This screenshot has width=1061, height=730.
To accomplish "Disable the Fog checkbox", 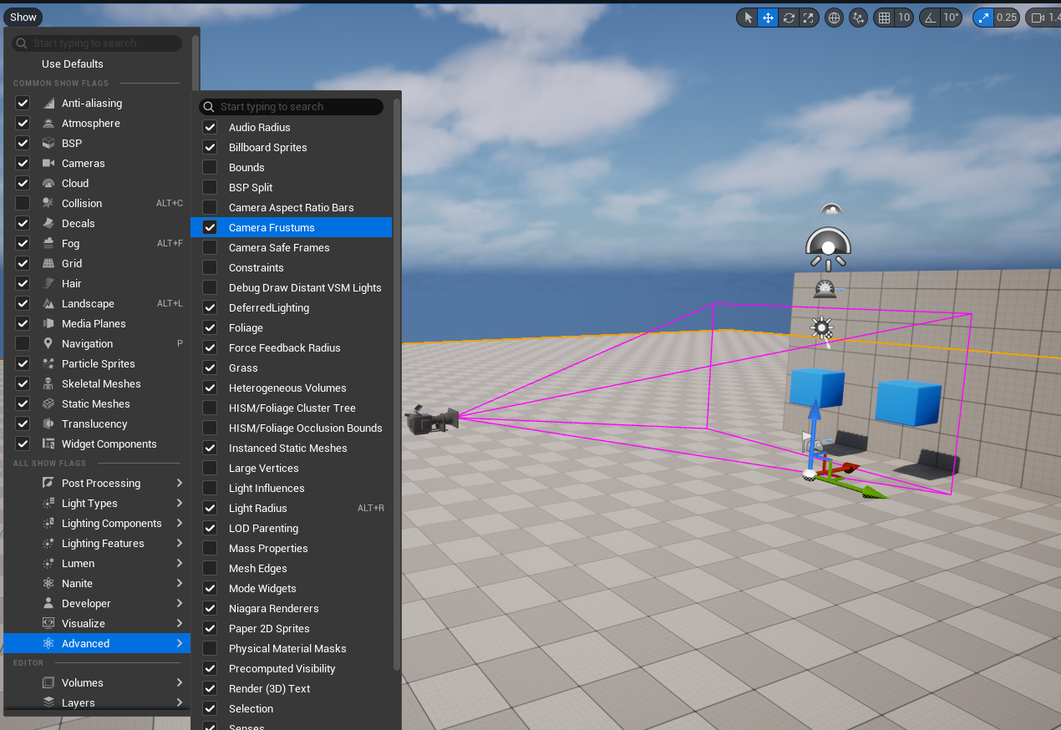I will pos(23,243).
